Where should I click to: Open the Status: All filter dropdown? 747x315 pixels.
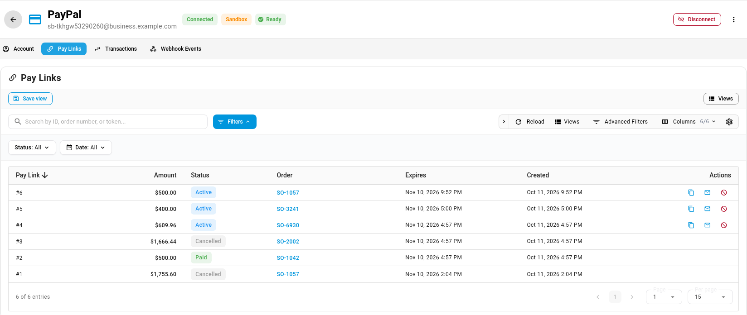[x=32, y=148]
